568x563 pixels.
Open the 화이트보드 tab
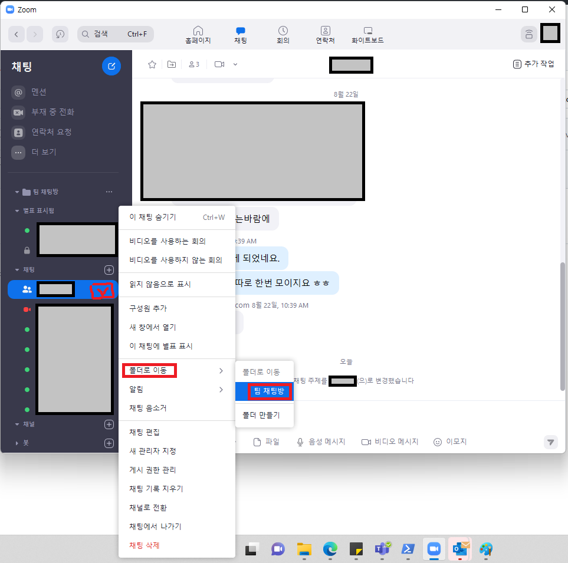coord(367,35)
